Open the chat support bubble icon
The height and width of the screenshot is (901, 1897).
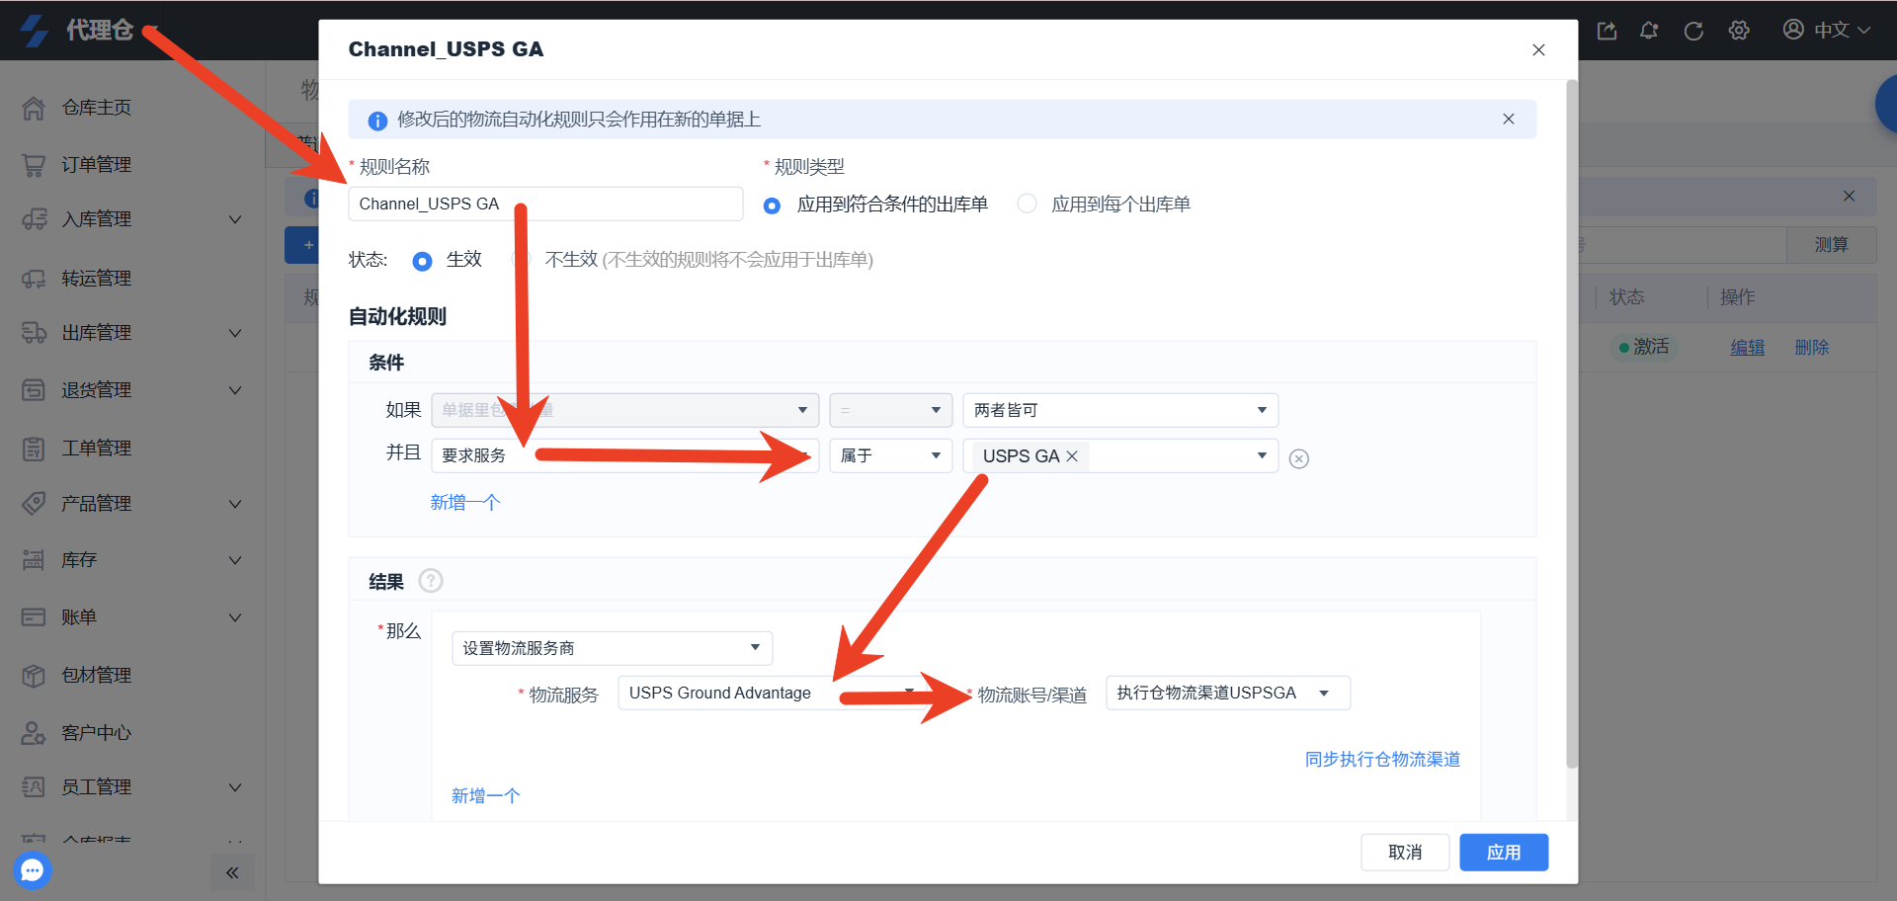pyautogui.click(x=33, y=870)
